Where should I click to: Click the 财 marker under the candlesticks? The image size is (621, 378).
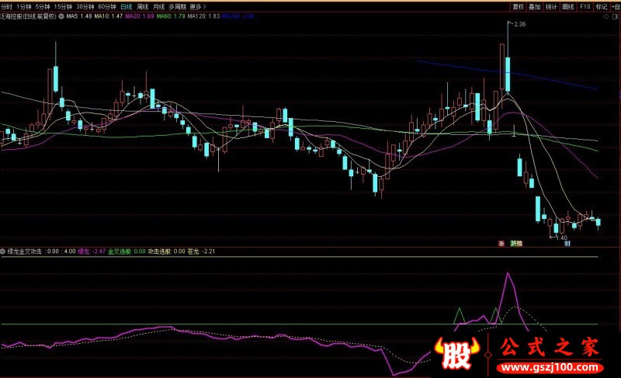(567, 243)
